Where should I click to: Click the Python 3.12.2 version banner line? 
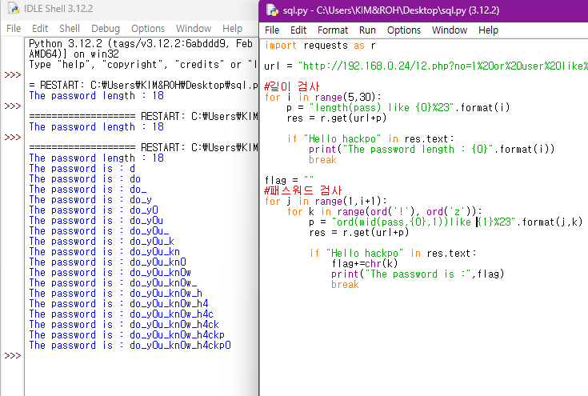click(x=141, y=44)
